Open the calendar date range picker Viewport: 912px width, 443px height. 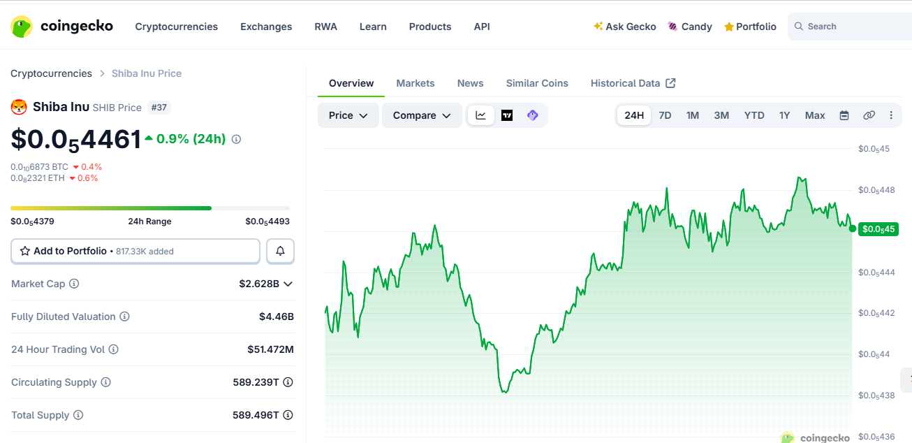[x=844, y=115]
